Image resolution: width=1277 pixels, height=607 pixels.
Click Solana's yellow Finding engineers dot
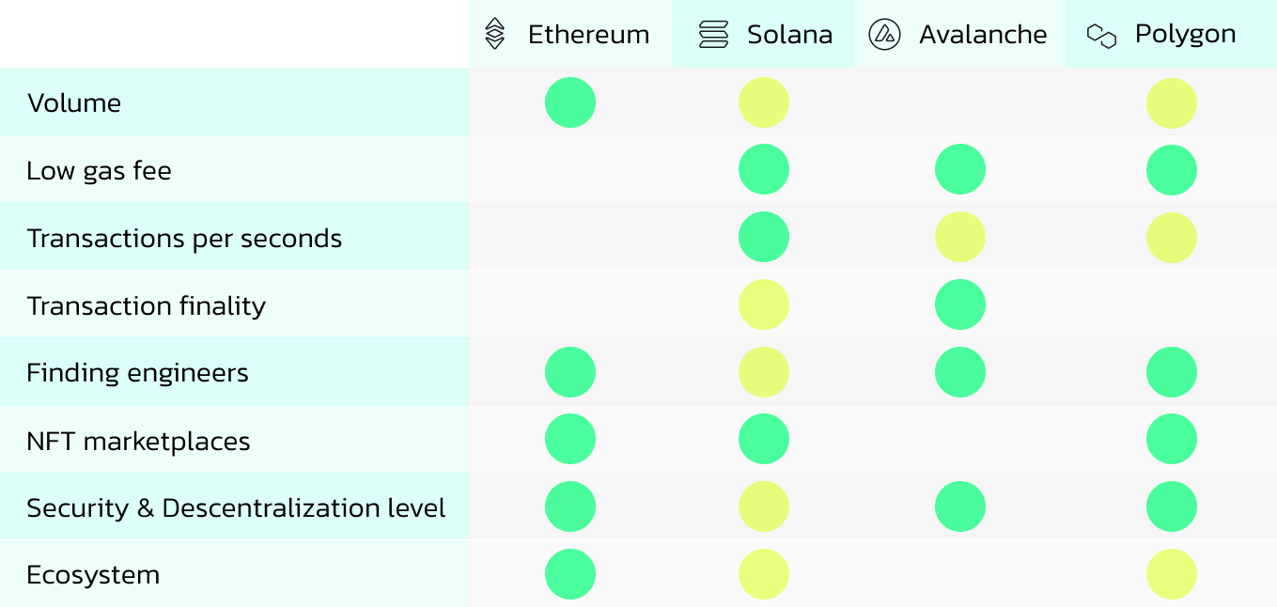coord(764,372)
